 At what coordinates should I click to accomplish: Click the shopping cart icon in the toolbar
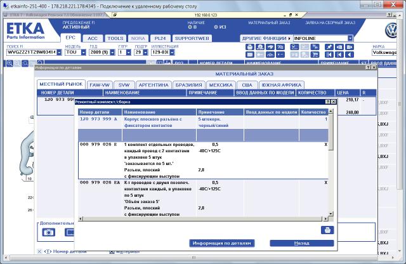[x=315, y=55]
